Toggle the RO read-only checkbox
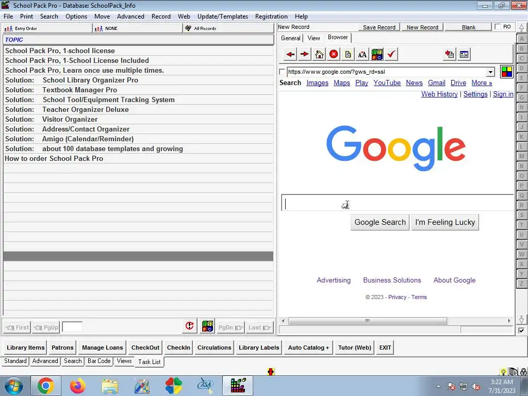 coord(498,27)
